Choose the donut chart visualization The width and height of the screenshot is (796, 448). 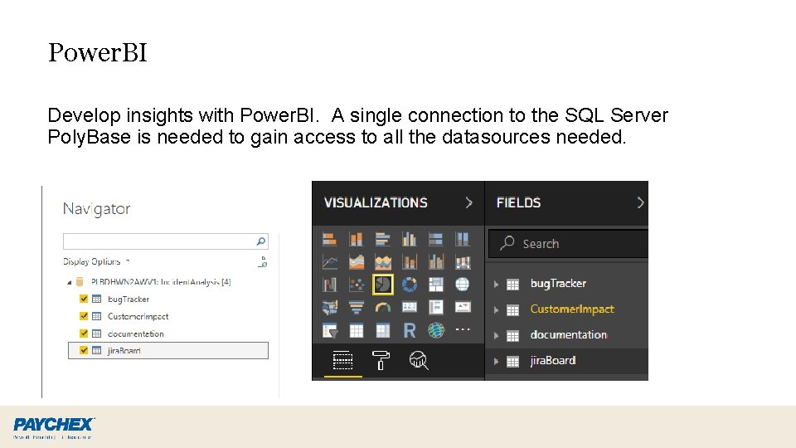tap(410, 285)
